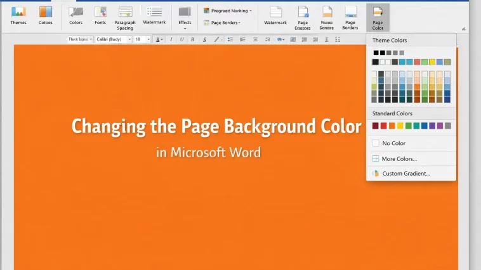This screenshot has height=270, width=481.
Task: Click the last grid icon in mini toolbar
Action: [338, 39]
